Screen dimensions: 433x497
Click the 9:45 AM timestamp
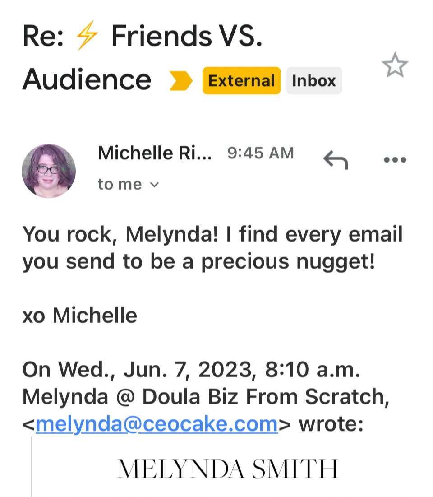pos(260,153)
